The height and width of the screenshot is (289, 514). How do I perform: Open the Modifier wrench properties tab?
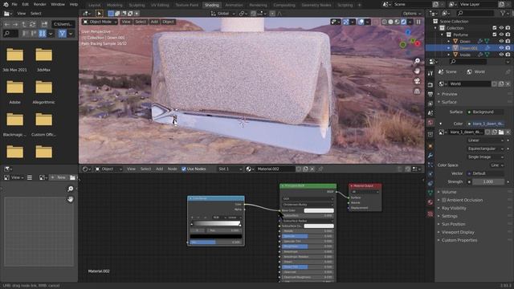click(x=430, y=155)
